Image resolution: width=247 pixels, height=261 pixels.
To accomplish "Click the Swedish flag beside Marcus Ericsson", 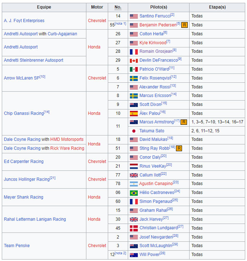I will click(134, 96).
